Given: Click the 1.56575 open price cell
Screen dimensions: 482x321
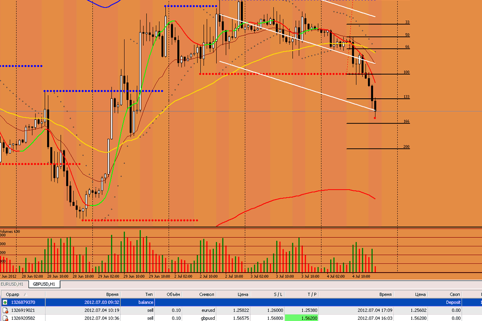Looking at the screenshot, I should click(x=241, y=318).
